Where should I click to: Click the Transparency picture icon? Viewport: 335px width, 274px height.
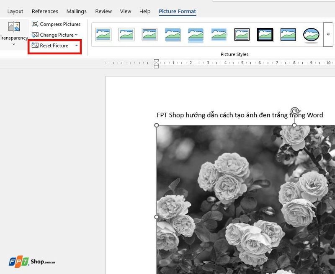(14, 27)
